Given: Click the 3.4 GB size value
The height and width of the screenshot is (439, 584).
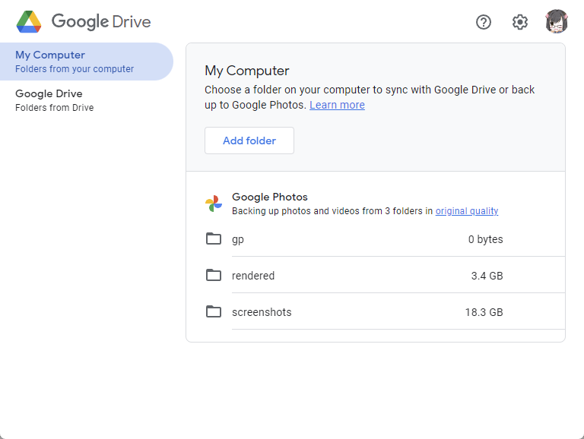Looking at the screenshot, I should coord(487,276).
